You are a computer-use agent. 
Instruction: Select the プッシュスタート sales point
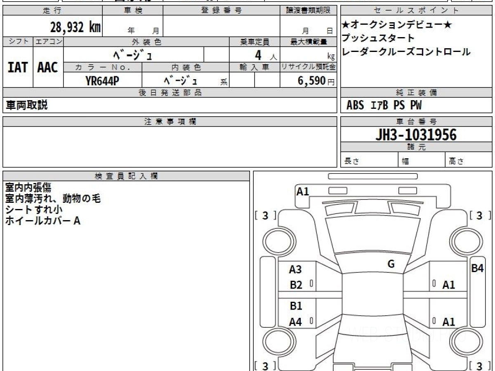pos(378,38)
